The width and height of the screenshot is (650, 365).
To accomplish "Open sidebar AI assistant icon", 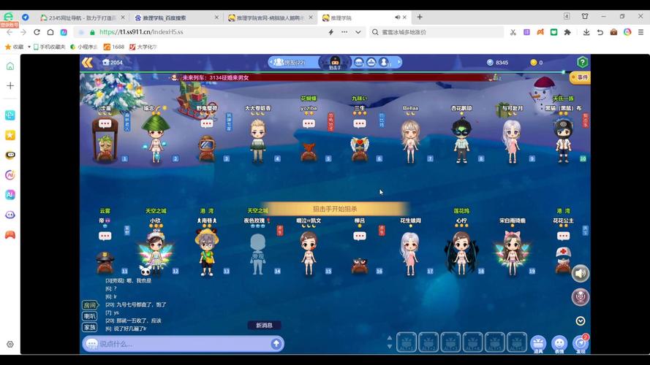I will (x=10, y=194).
